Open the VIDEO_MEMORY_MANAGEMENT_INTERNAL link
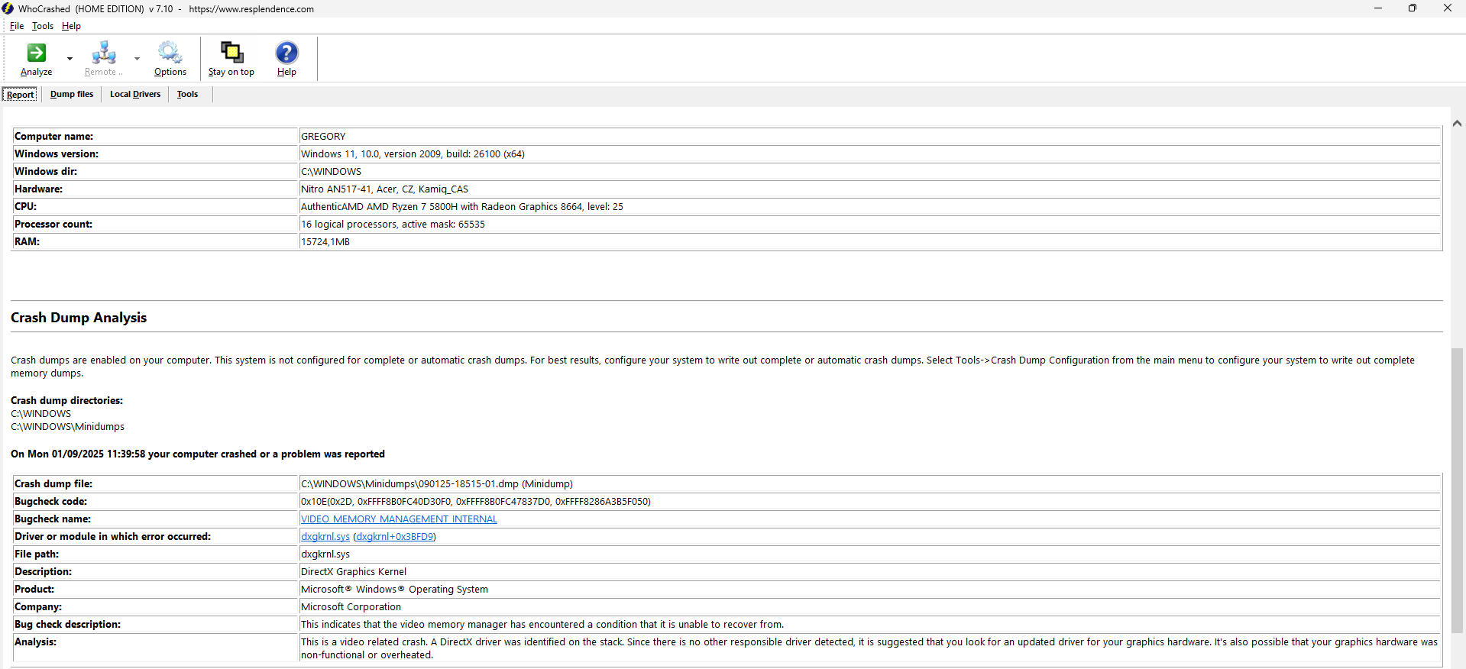The width and height of the screenshot is (1466, 669). pos(399,519)
